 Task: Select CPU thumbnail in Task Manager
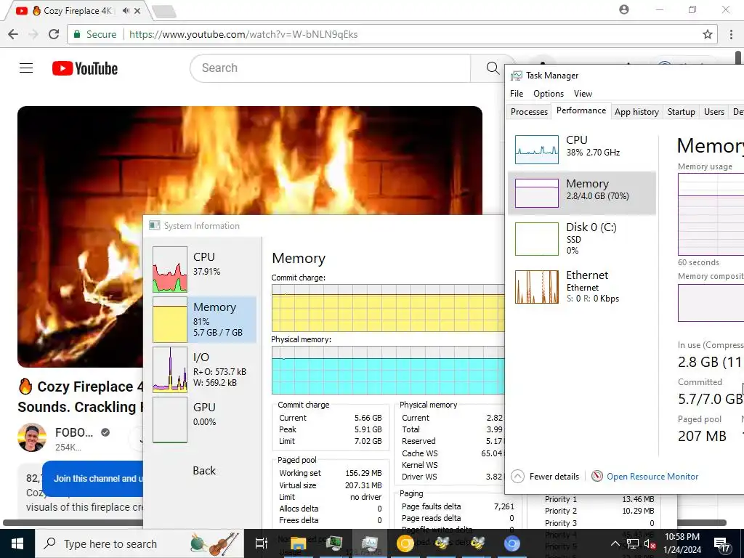point(537,150)
